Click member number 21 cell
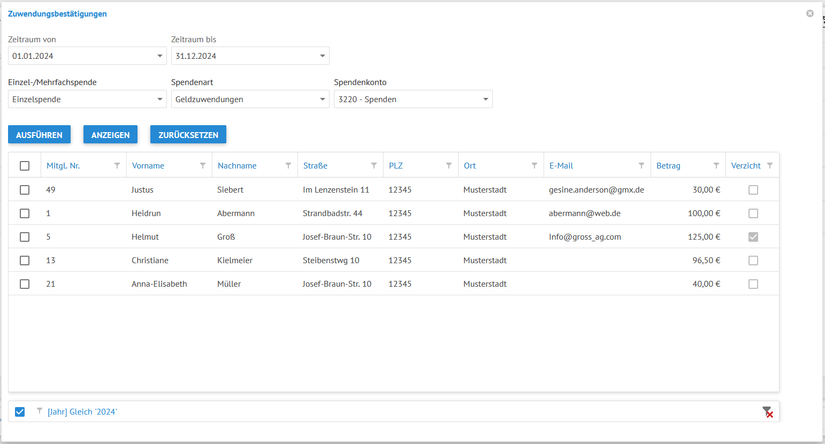This screenshot has width=825, height=444. (x=51, y=284)
